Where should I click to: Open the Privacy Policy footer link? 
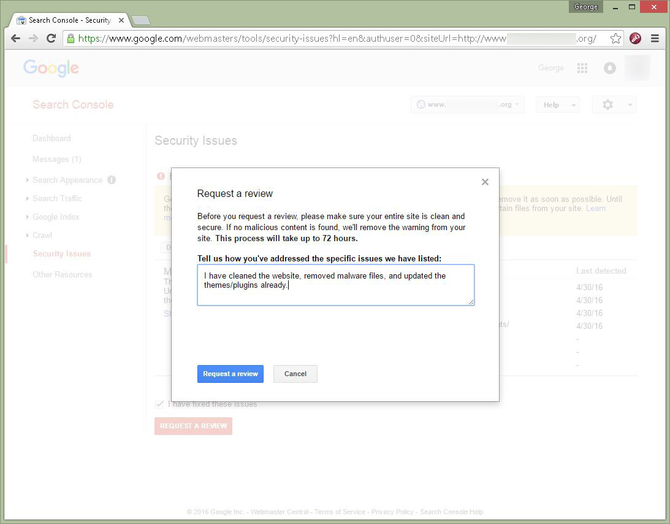(x=392, y=512)
